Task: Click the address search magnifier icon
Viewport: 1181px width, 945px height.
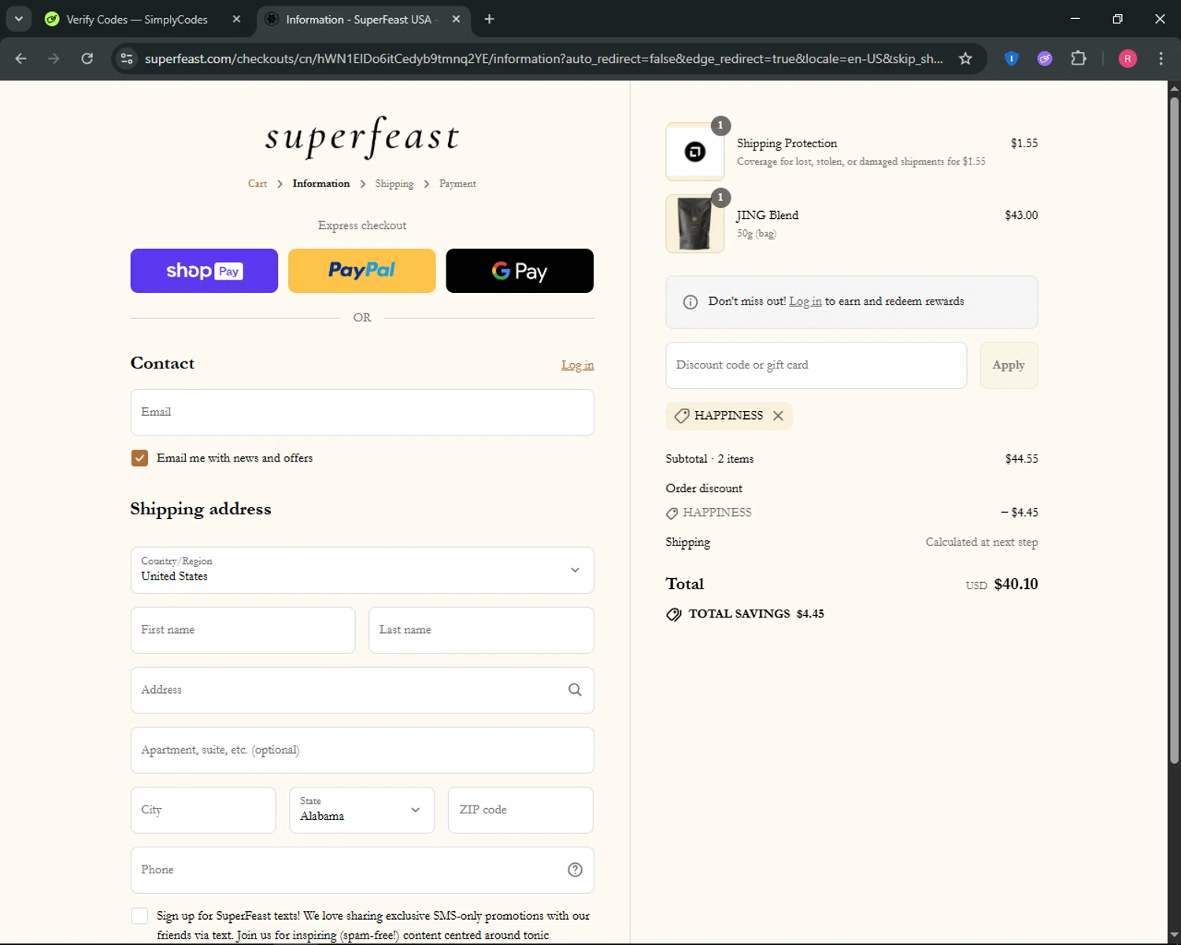Action: (x=575, y=690)
